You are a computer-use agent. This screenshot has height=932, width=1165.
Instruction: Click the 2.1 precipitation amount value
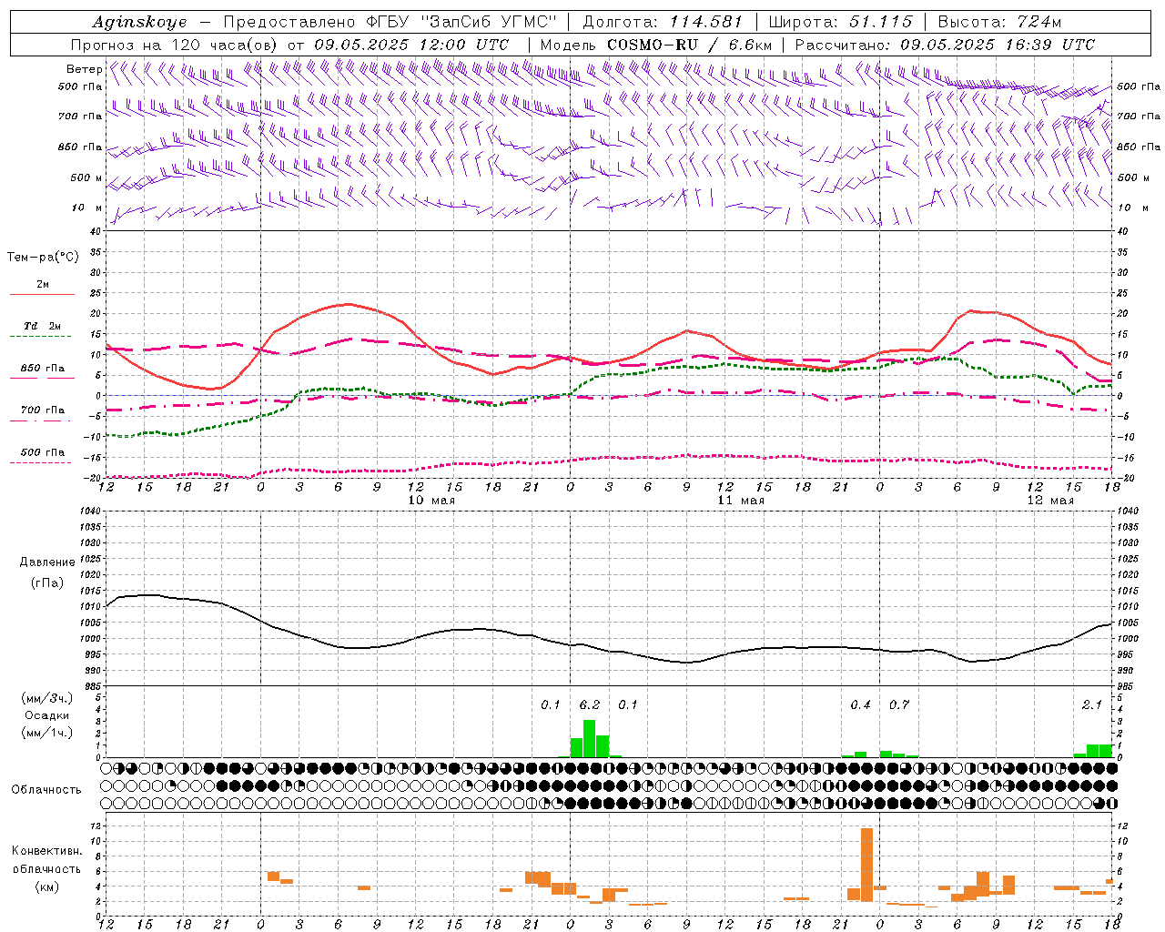[x=1092, y=705]
